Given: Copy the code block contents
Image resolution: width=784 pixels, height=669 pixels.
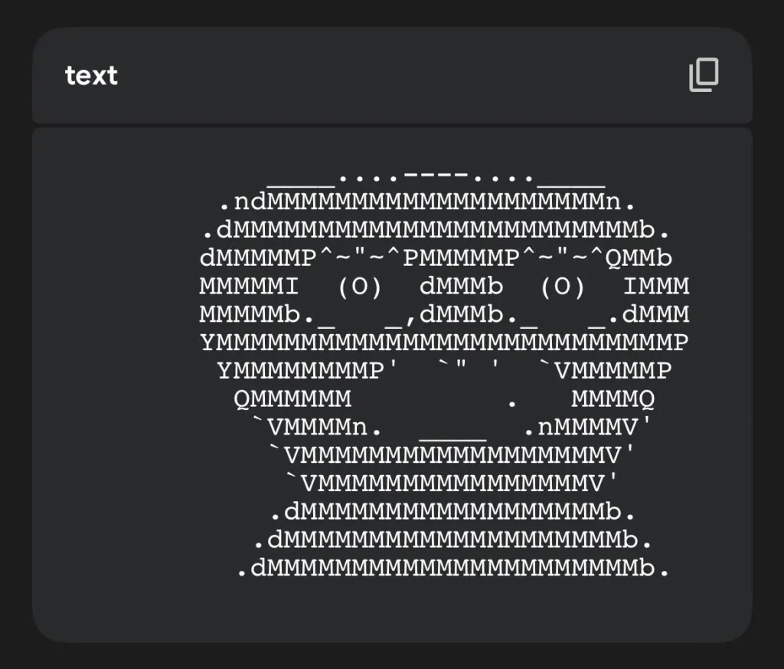Looking at the screenshot, I should pyautogui.click(x=704, y=75).
